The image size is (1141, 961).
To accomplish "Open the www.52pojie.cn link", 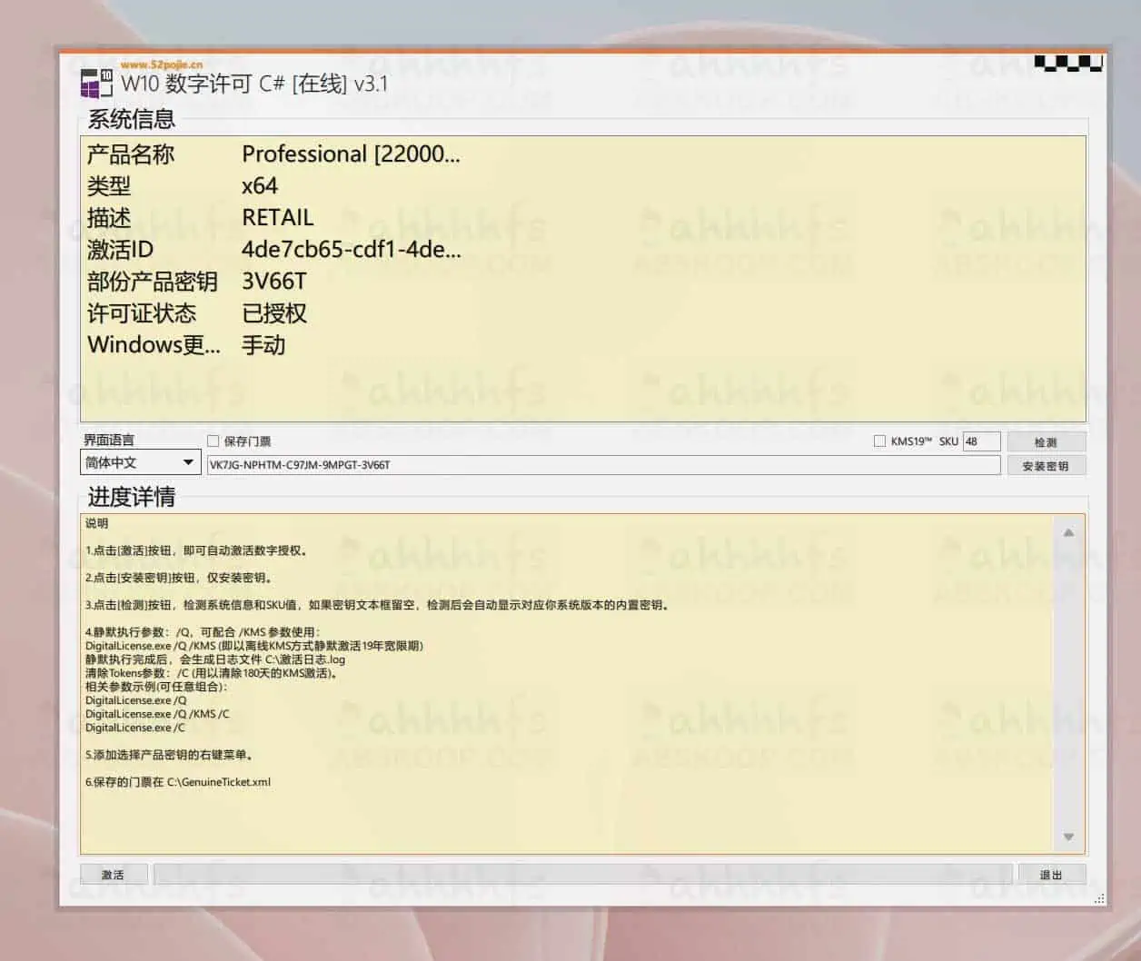I will click(x=160, y=64).
